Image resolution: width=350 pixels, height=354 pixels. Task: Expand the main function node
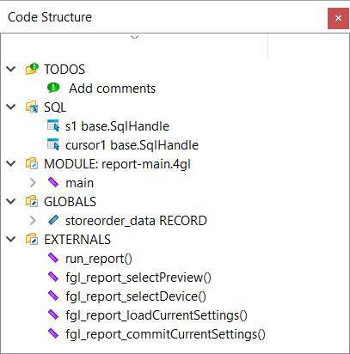point(33,182)
